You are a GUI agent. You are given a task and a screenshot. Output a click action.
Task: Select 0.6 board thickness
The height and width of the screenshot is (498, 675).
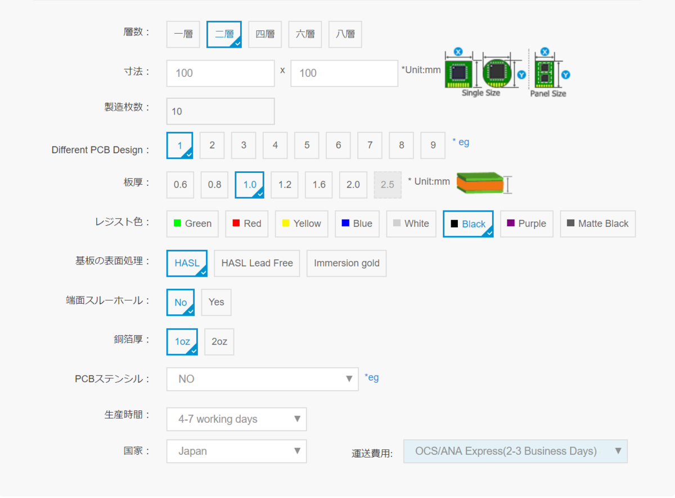181,185
